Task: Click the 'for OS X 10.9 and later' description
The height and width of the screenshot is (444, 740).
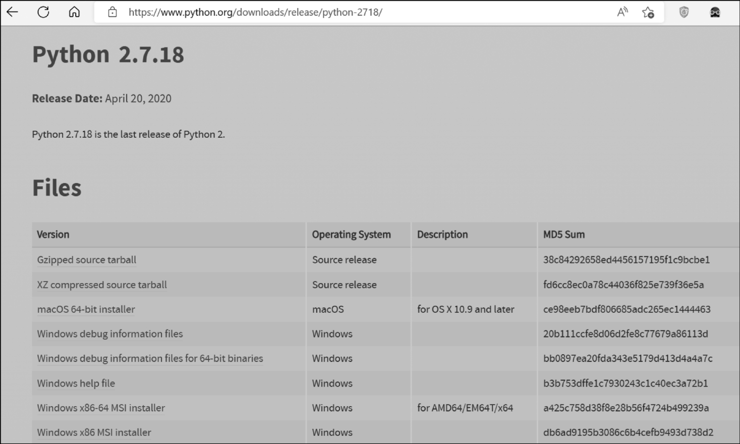Action: click(466, 309)
